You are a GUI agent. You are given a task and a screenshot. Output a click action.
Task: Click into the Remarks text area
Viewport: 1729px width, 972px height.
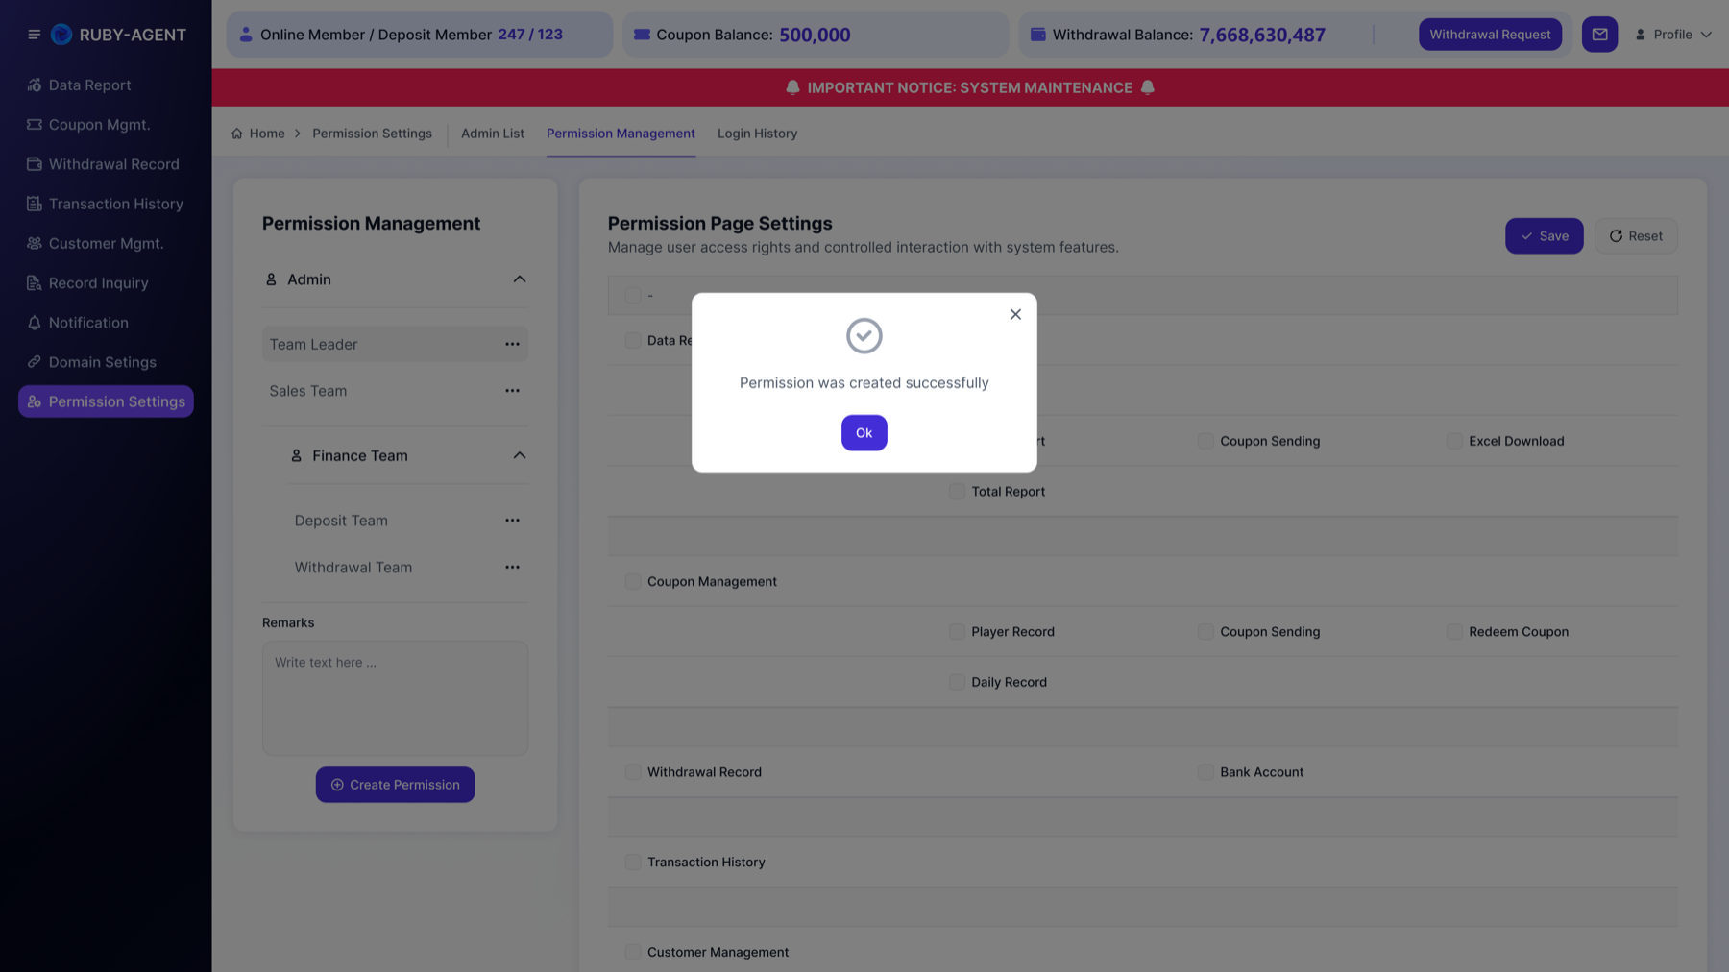395,698
